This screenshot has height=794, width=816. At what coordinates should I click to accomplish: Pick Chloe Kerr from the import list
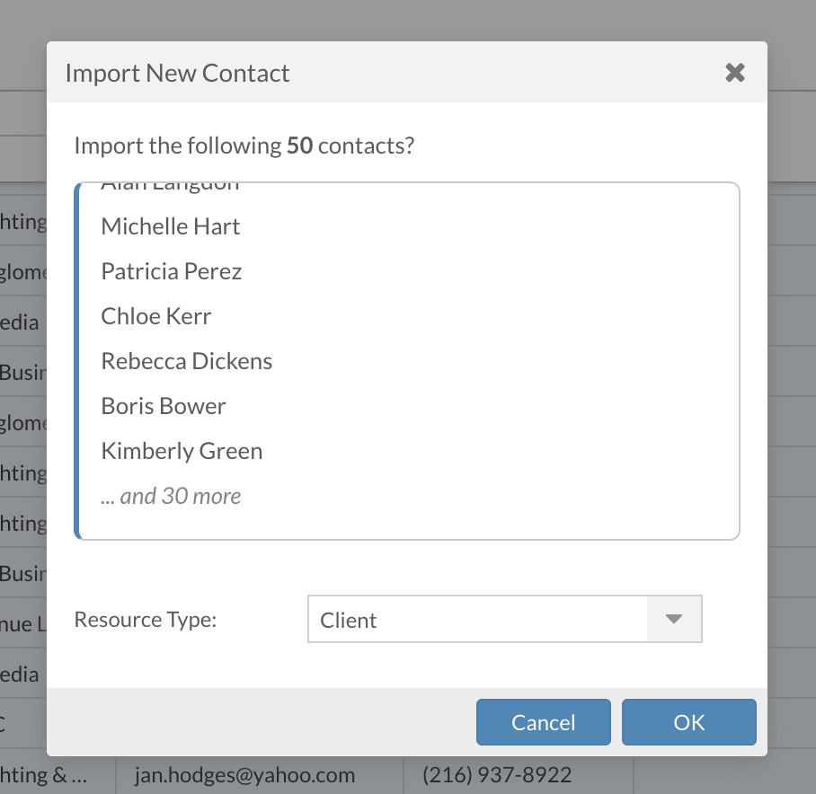pyautogui.click(x=156, y=316)
